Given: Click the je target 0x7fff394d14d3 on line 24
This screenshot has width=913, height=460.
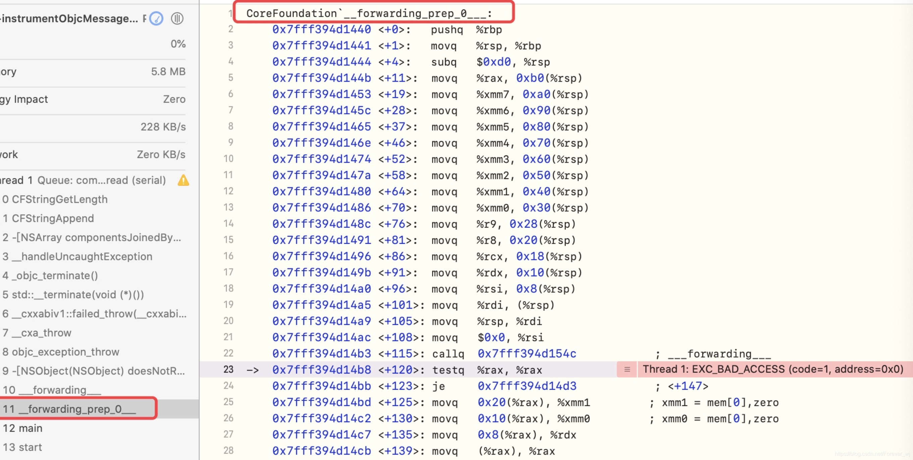Looking at the screenshot, I should (x=527, y=386).
